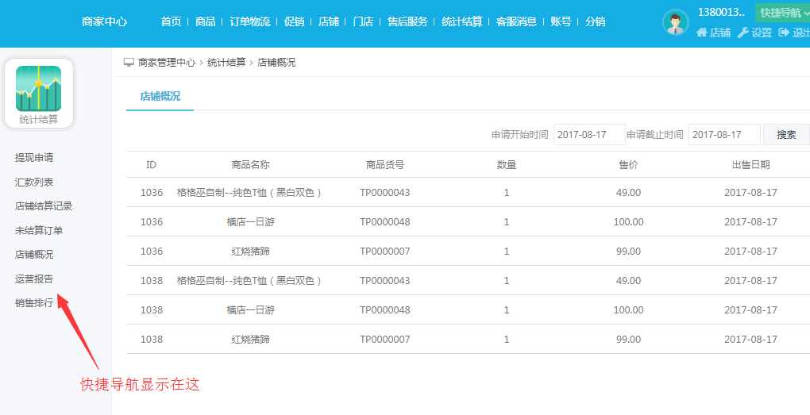Open the 分销 top navigation item

[x=596, y=22]
